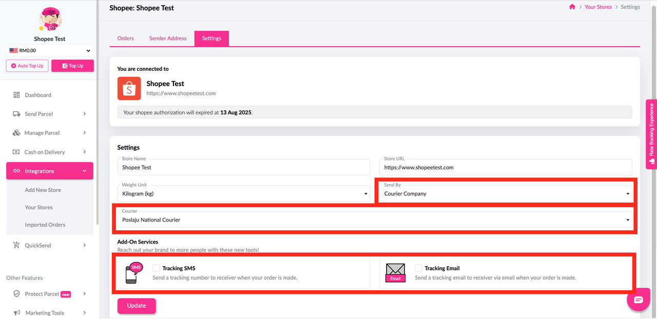The height and width of the screenshot is (319, 657).
Task: Open Imported Orders submenu item
Action: click(45, 225)
